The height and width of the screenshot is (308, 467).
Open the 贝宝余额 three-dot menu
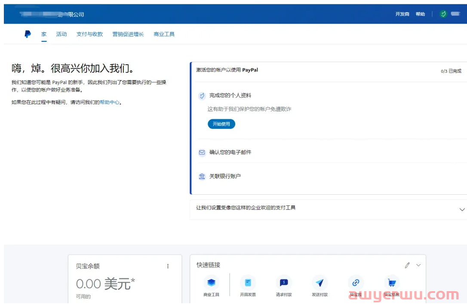168,266
